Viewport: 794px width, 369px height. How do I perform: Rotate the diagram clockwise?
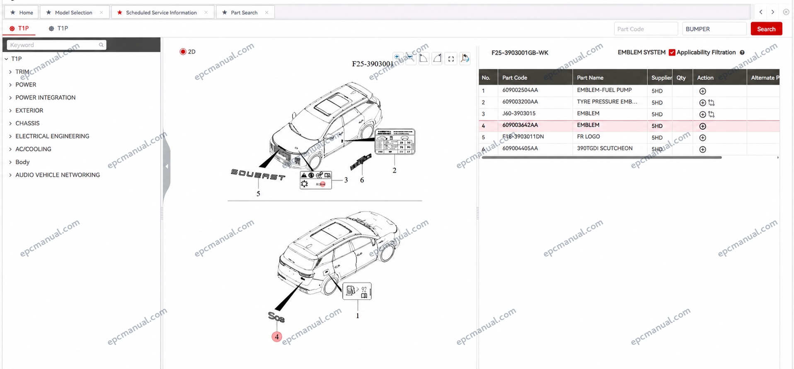pos(437,58)
